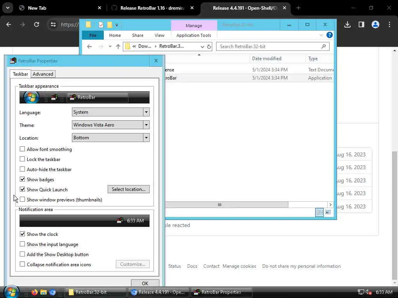The width and height of the screenshot is (398, 298).
Task: Open Application Tools ribbon tab
Action: (x=194, y=35)
